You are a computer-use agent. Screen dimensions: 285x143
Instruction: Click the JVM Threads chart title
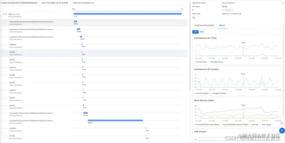[200, 132]
